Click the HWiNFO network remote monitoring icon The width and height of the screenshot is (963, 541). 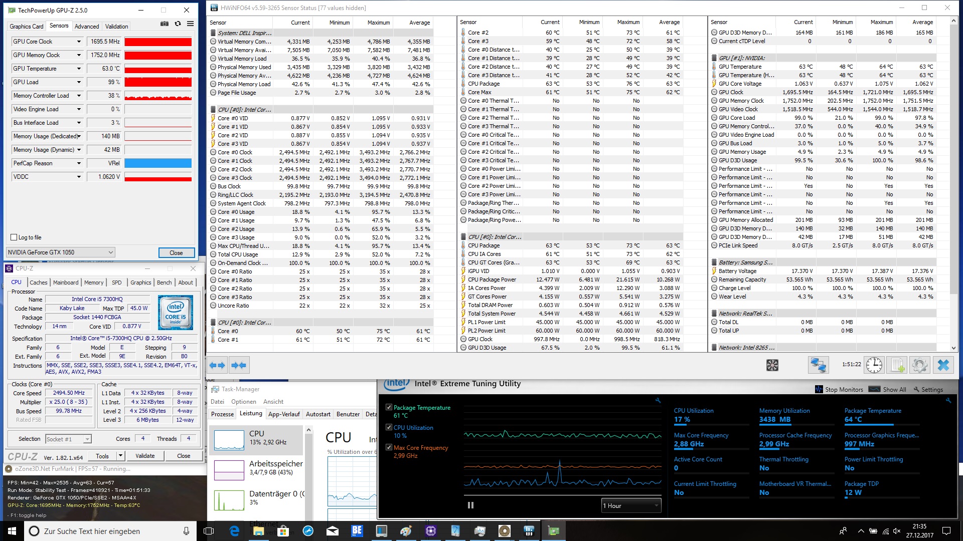(x=818, y=365)
